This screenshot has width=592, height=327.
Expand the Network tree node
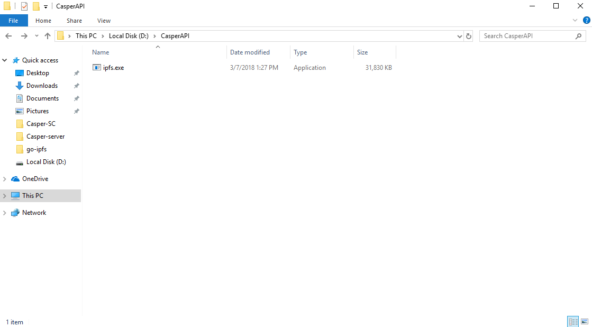(5, 213)
